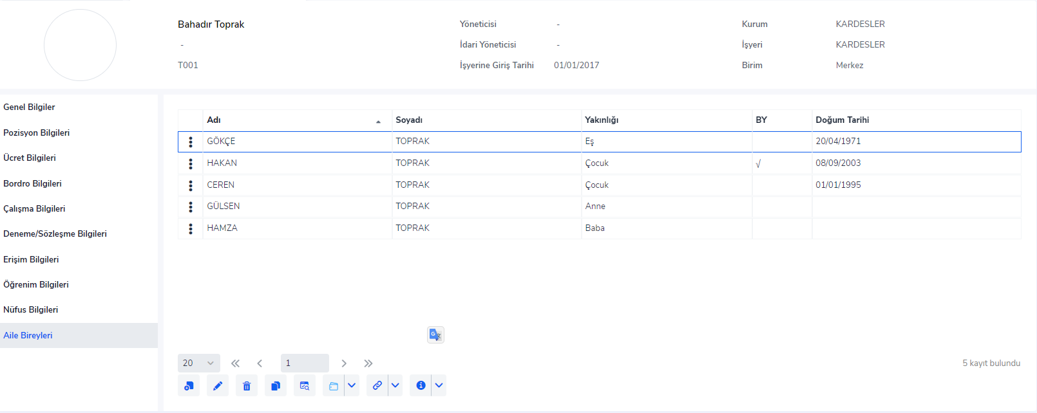Screen dimensions: 1037x413
Task: Click the add new record icon
Action: [189, 386]
